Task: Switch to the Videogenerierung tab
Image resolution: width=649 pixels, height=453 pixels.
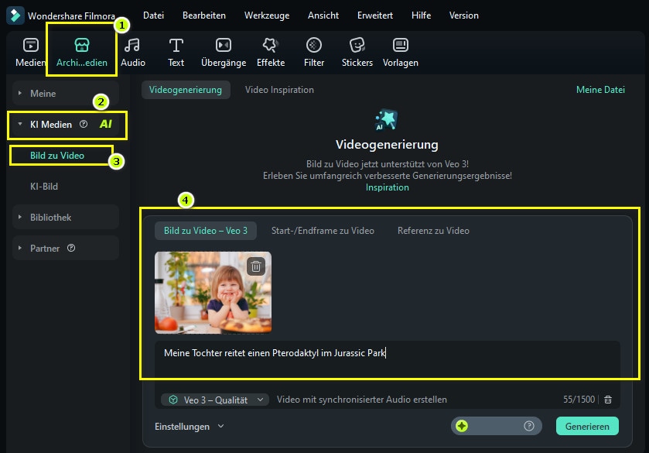Action: 186,90
